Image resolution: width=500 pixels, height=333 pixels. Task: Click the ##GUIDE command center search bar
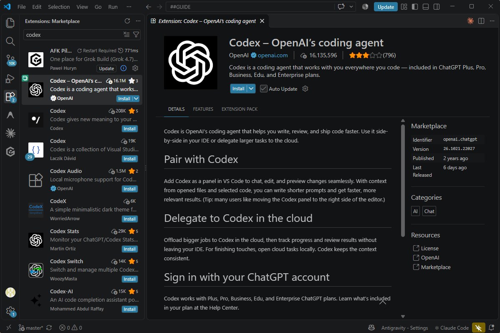coord(250,7)
